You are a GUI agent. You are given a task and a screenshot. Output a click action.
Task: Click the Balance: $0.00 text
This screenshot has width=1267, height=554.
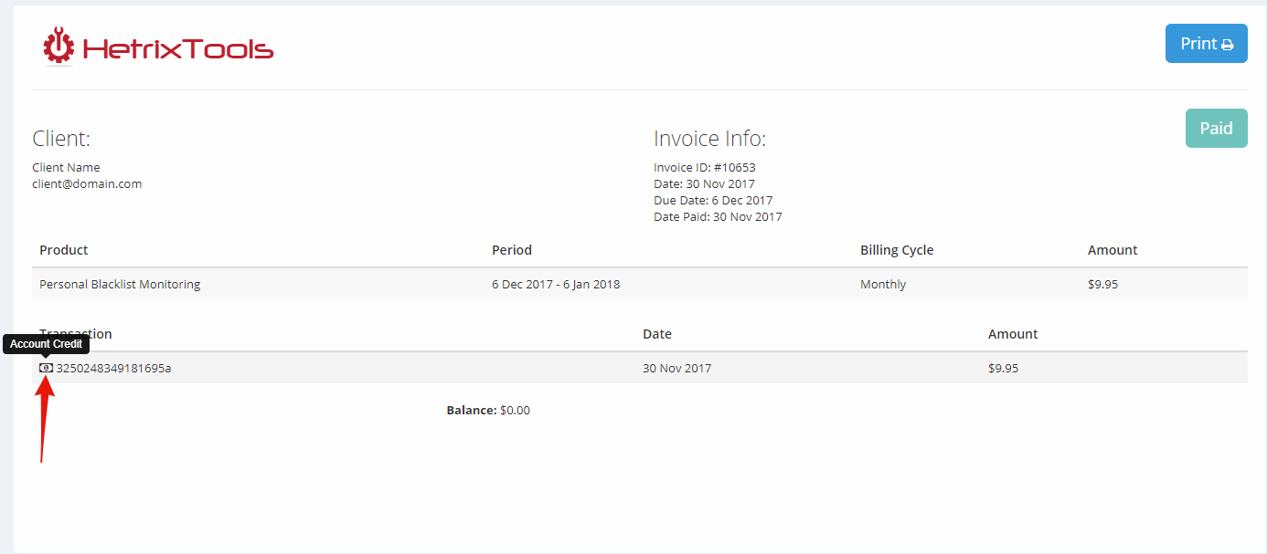[488, 411]
